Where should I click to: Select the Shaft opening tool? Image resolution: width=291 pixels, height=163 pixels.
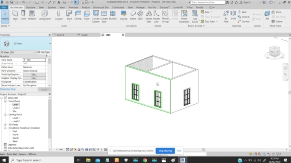tap(233, 15)
